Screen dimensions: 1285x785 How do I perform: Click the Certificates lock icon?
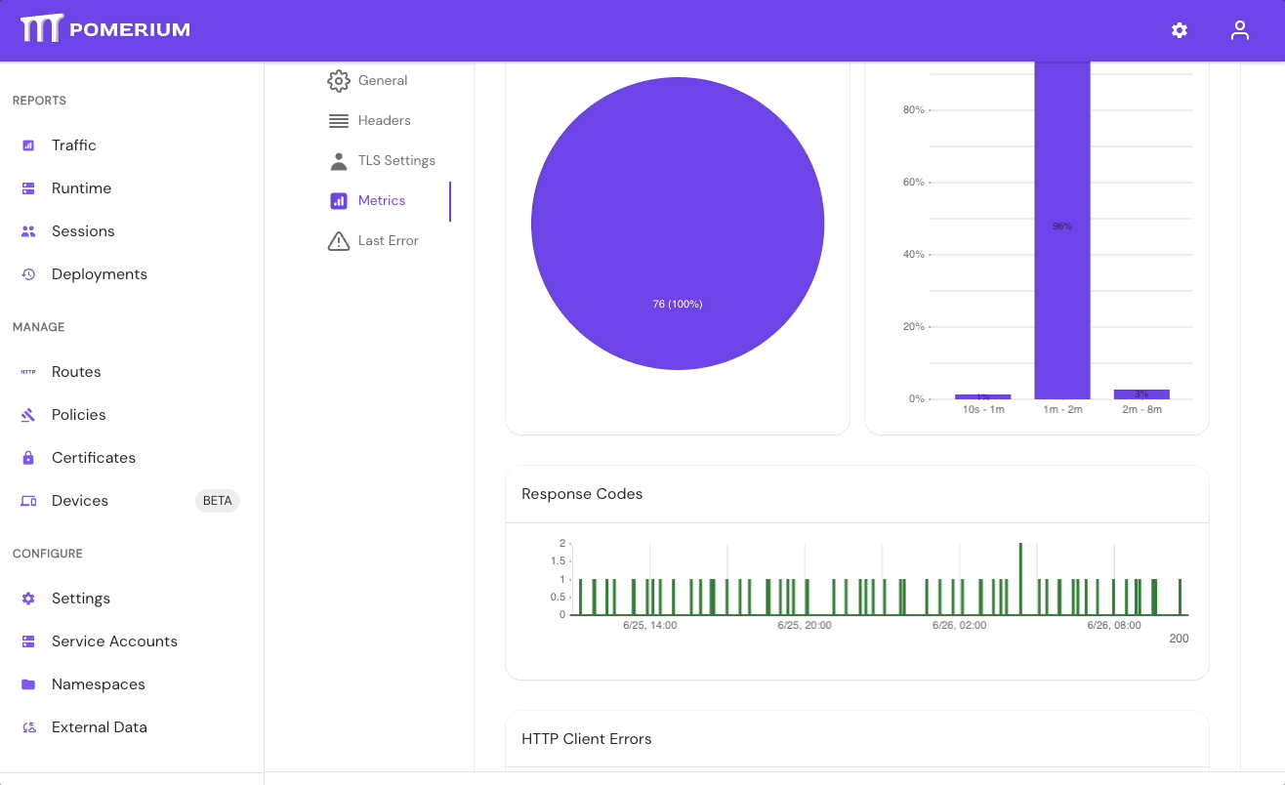(x=28, y=458)
